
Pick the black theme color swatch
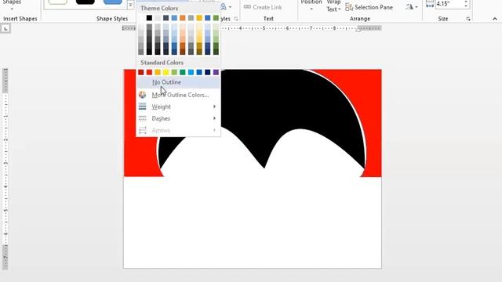coord(149,18)
